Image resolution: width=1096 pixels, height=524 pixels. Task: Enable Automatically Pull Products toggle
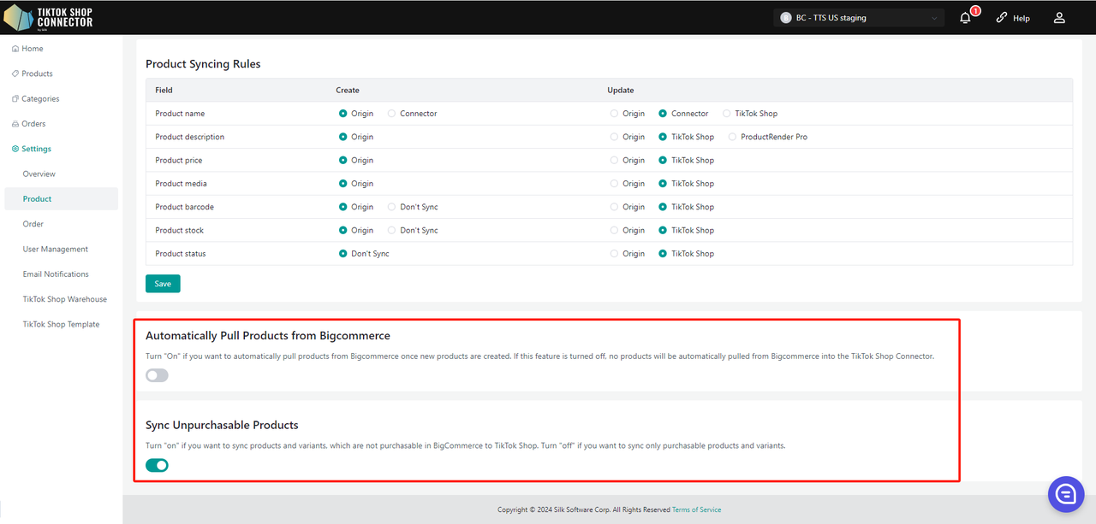157,375
